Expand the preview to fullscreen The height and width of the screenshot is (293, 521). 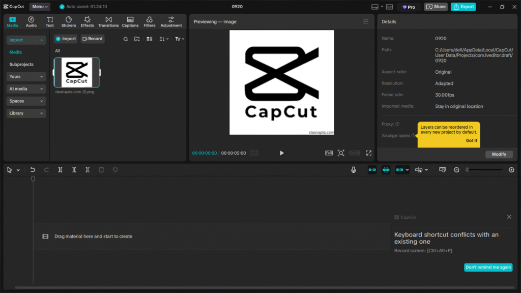[x=369, y=153]
